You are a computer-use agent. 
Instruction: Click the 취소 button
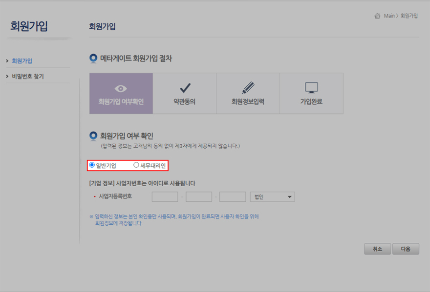[x=377, y=249]
